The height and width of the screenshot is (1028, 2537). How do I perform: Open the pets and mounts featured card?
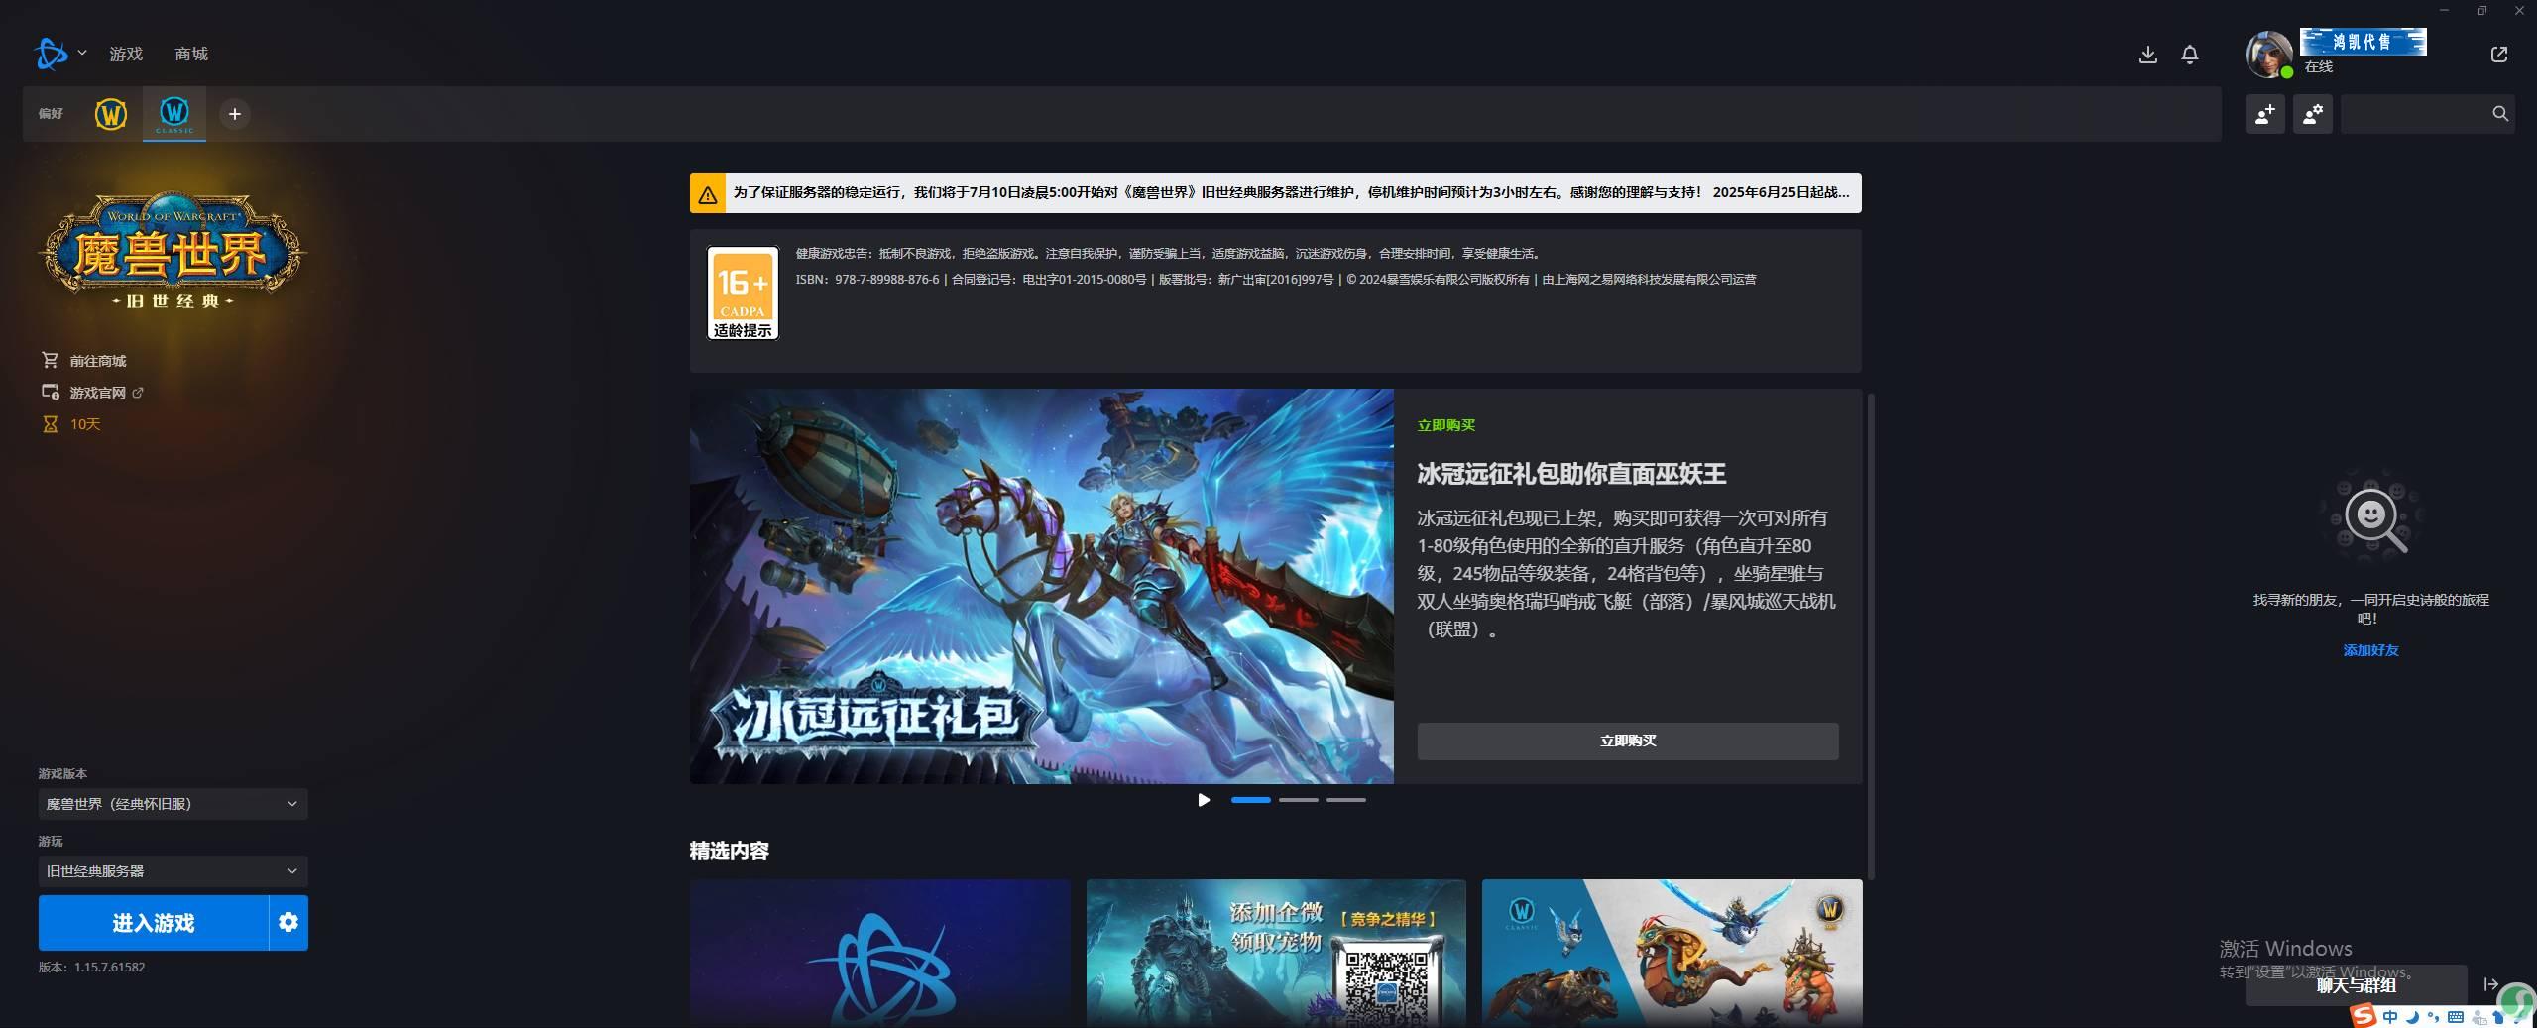pos(1672,953)
